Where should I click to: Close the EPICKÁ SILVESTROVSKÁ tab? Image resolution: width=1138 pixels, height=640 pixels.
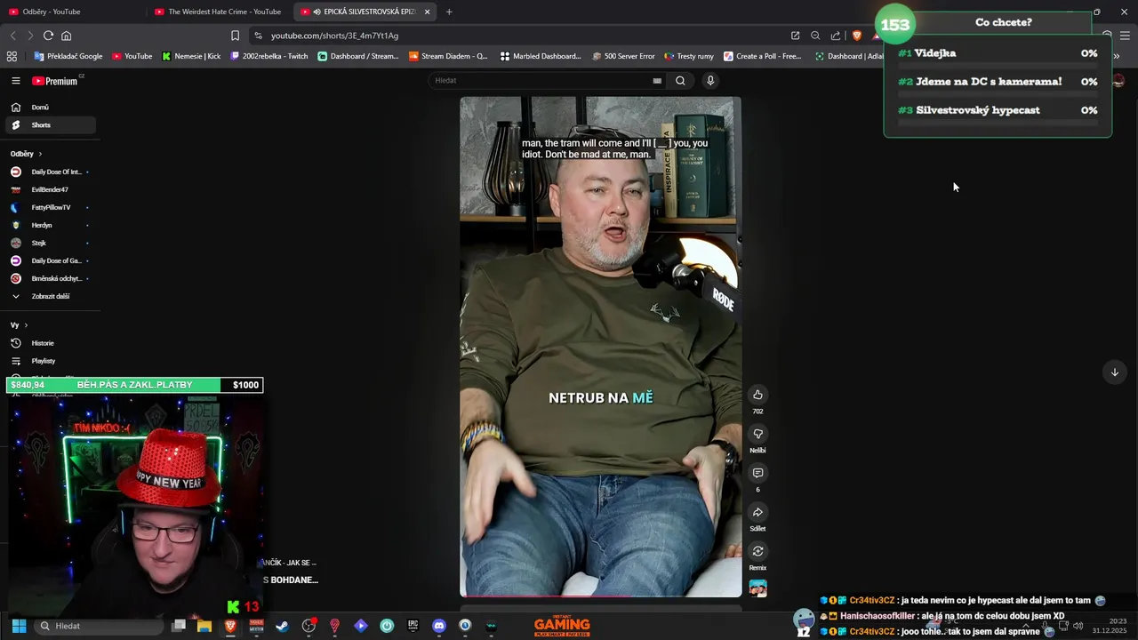tap(428, 12)
